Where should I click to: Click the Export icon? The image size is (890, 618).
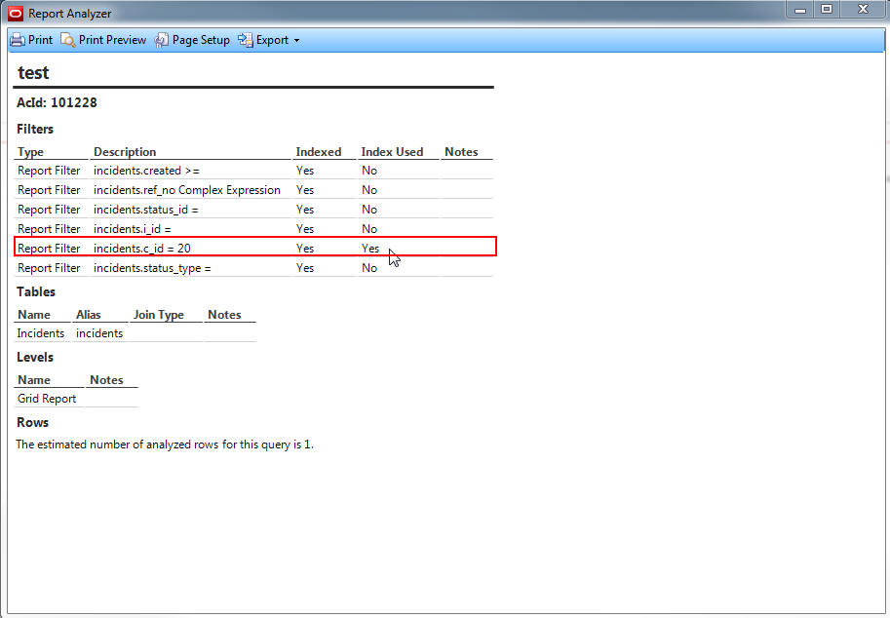point(246,40)
